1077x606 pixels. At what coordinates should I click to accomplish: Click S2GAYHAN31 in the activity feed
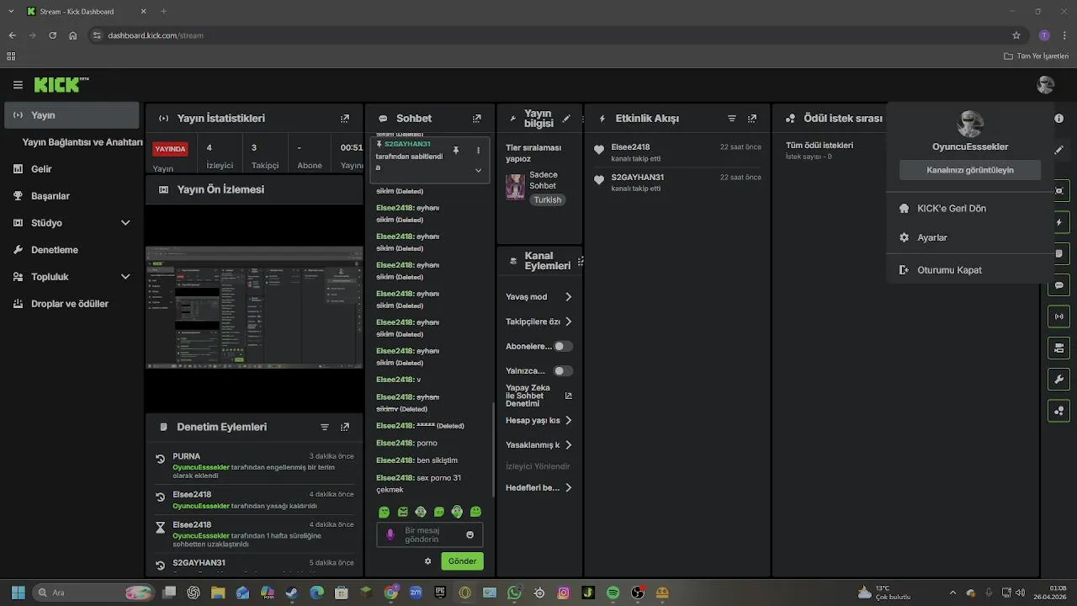(x=637, y=178)
